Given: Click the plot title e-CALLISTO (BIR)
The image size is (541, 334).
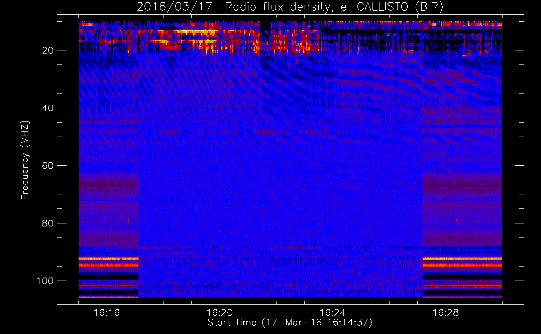Looking at the screenshot, I should pyautogui.click(x=290, y=7).
